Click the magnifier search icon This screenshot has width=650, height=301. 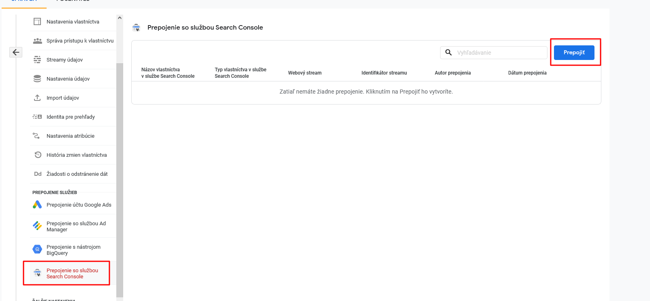point(449,52)
